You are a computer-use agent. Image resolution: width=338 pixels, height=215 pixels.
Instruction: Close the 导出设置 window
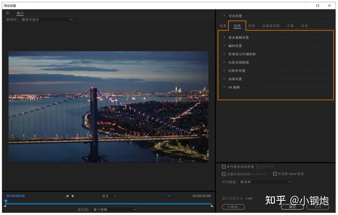(x=329, y=6)
